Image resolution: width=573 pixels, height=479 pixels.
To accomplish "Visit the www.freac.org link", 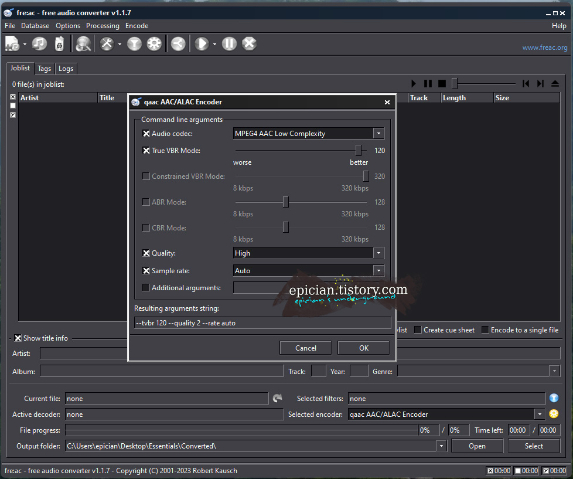I will pos(544,47).
